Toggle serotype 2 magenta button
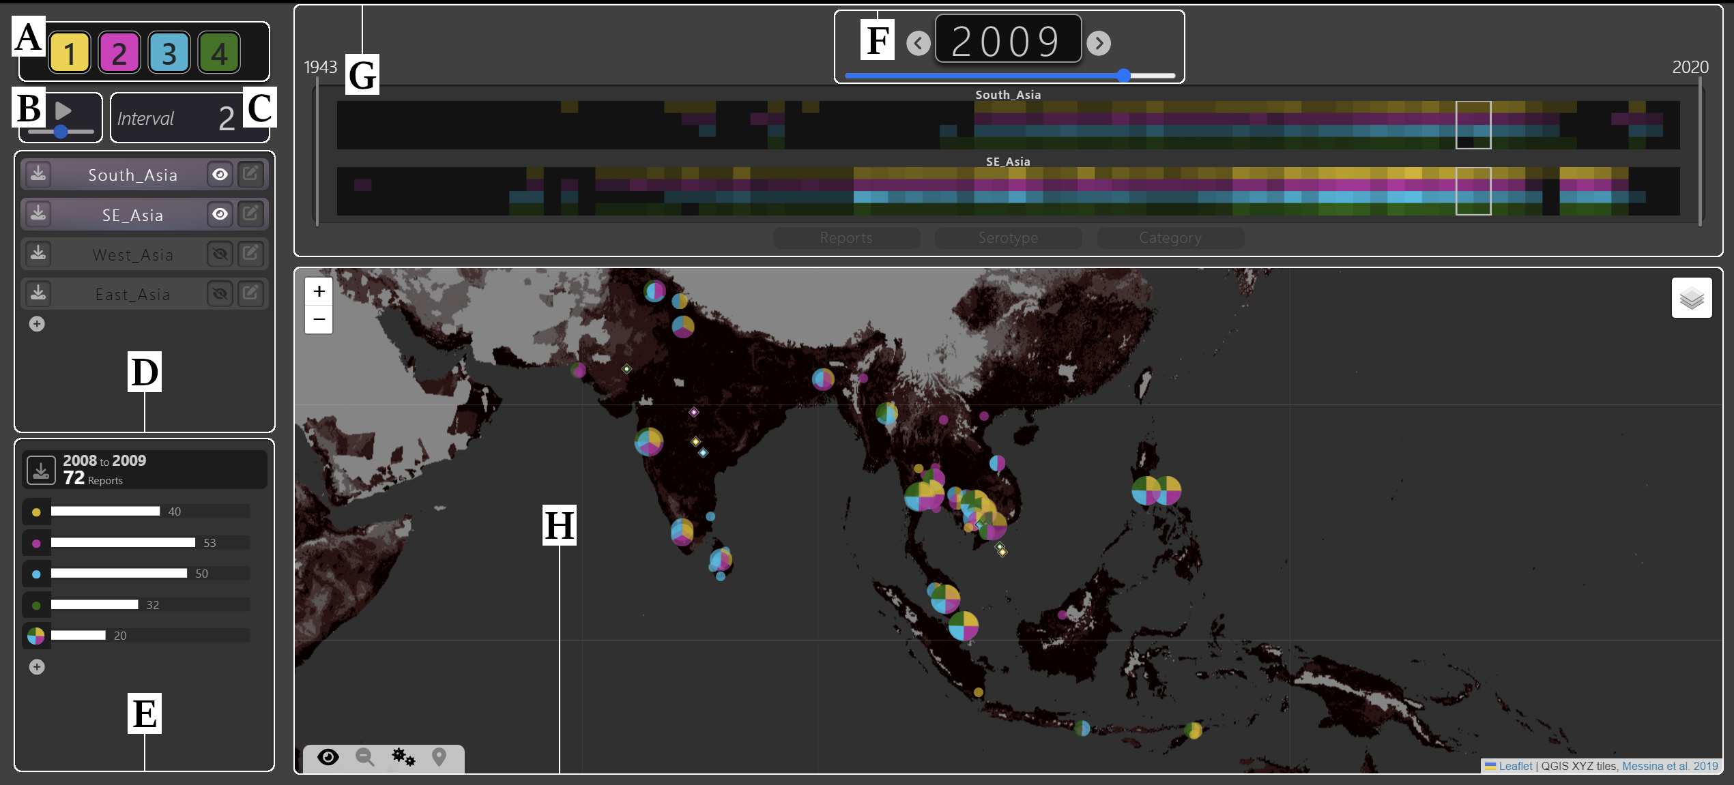Viewport: 1734px width, 785px height. pos(119,53)
